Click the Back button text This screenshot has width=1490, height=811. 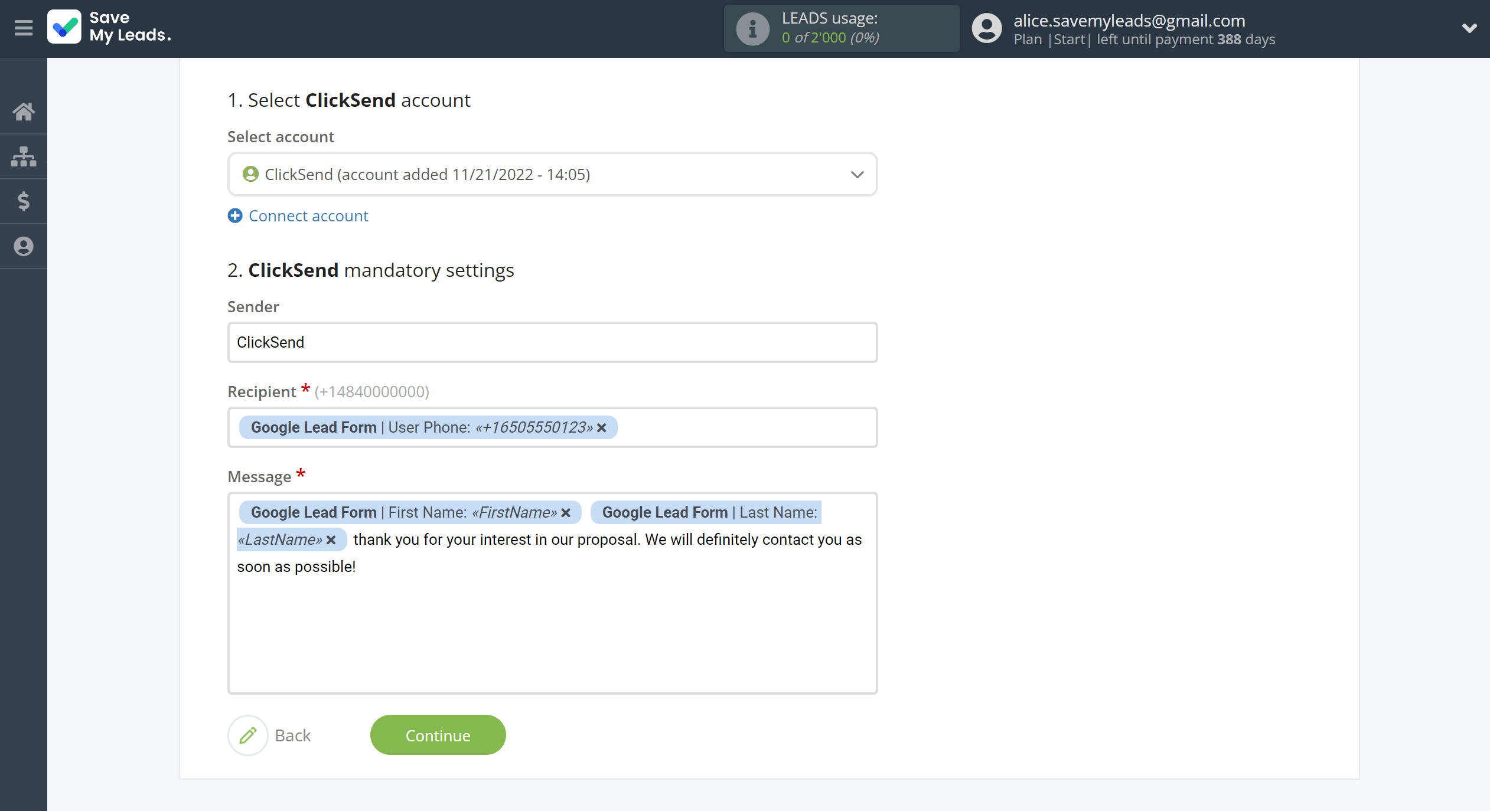pyautogui.click(x=293, y=735)
